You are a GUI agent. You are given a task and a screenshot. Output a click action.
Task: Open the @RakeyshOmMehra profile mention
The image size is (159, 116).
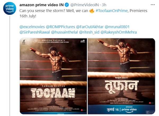point(118,32)
